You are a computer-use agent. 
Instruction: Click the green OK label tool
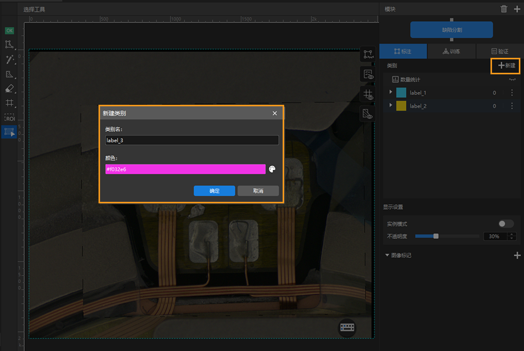(x=9, y=31)
